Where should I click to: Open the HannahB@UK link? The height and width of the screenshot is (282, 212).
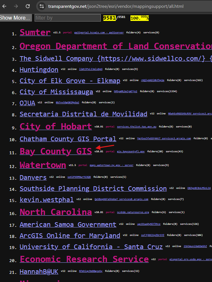point(39,272)
